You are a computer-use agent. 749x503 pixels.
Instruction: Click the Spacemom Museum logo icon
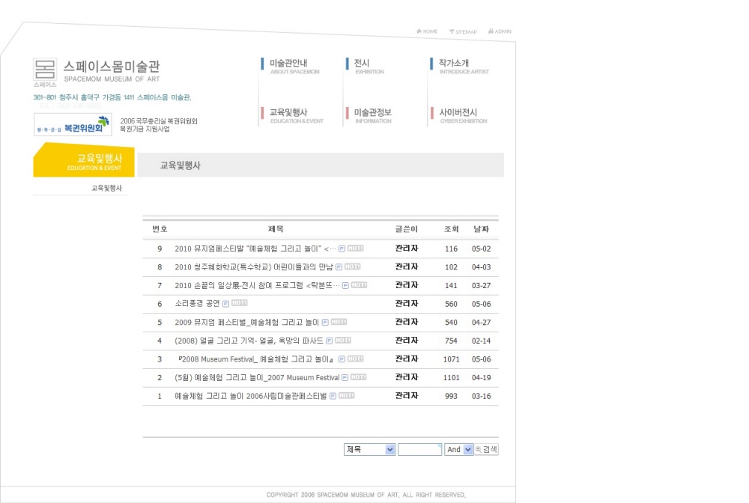[45, 70]
